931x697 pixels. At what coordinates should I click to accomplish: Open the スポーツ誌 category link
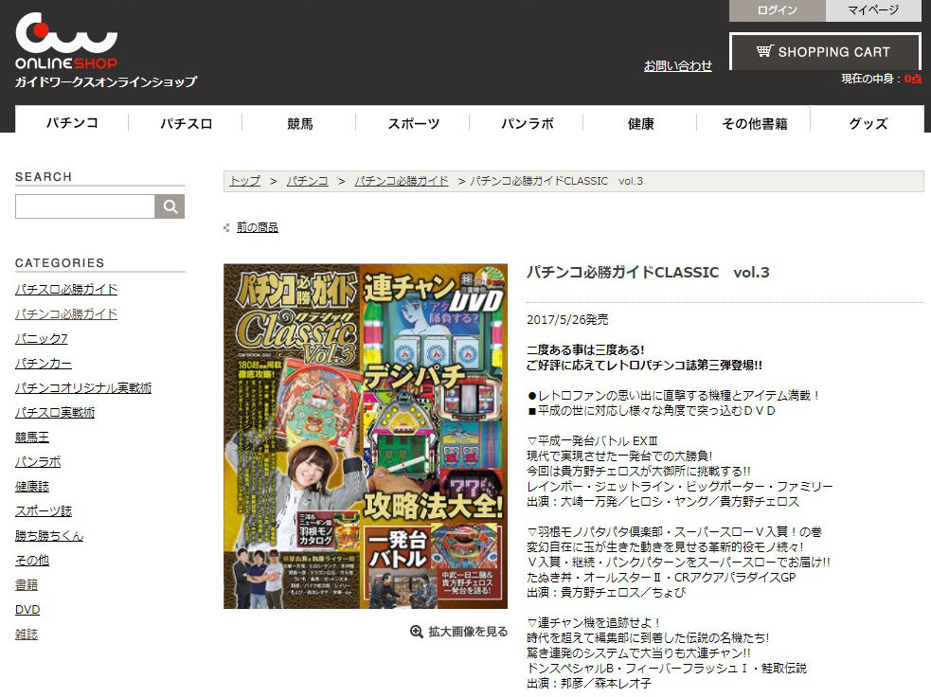[44, 511]
